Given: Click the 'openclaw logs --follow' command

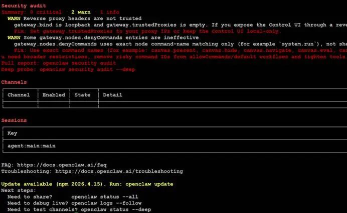Looking at the screenshot, I should click(106, 203).
